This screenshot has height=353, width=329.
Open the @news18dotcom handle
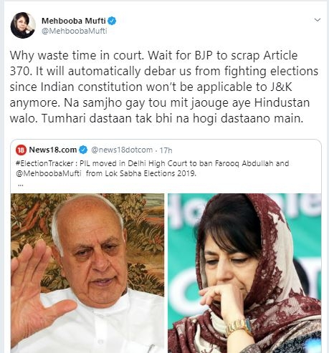[x=122, y=150]
